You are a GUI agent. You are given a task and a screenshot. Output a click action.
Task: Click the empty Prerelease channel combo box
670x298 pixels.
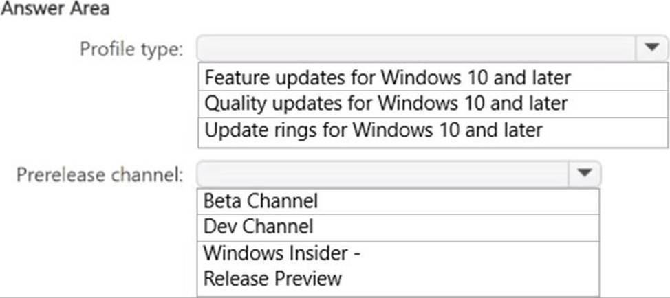(x=382, y=174)
